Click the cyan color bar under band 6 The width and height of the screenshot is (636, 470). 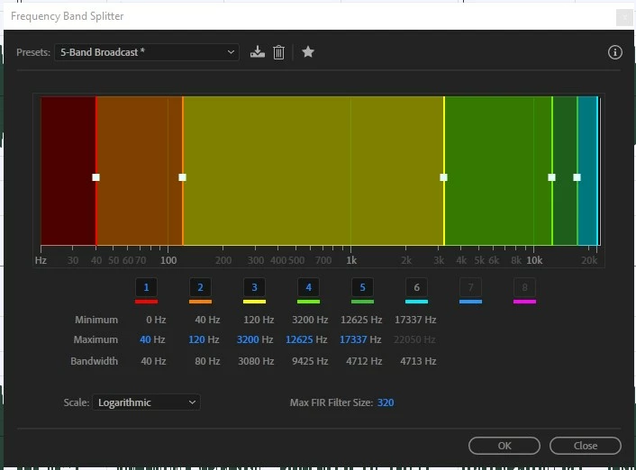click(416, 302)
